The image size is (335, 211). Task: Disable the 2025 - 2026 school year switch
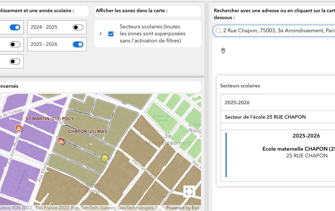click(78, 44)
